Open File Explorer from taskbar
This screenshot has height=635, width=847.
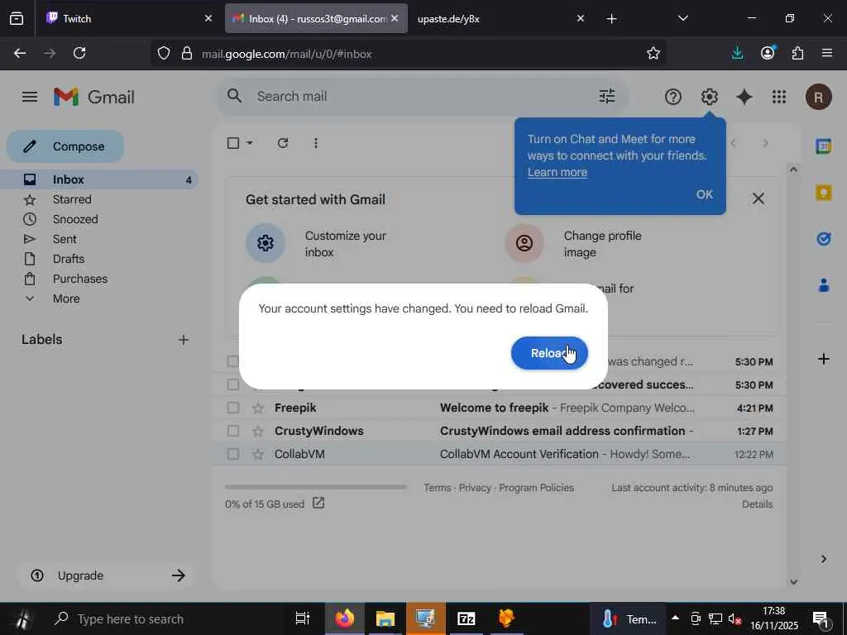[x=385, y=618]
